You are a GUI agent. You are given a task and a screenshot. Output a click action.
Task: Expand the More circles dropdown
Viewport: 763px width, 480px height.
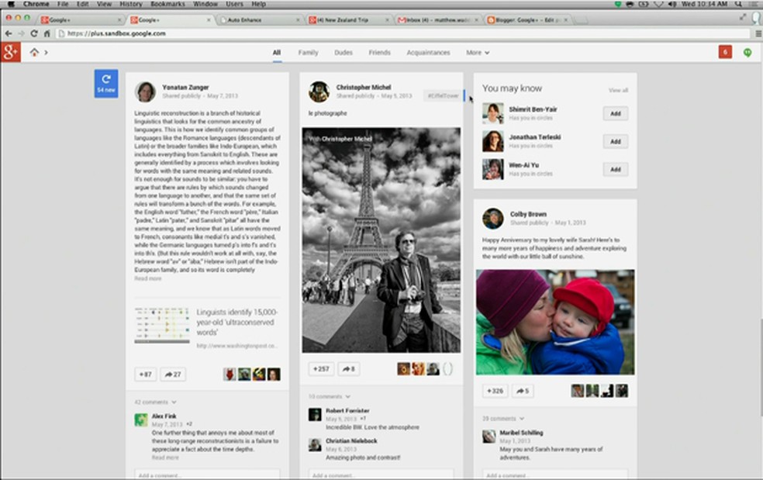pos(478,52)
